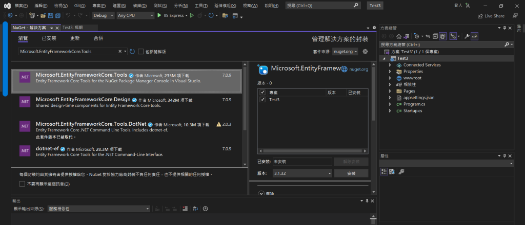Open the Git(G) menu
Image resolution: width=525 pixels, height=225 pixels.
79,6
